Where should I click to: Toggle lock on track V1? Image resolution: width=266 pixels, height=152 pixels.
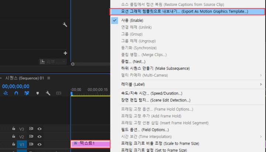14,144
